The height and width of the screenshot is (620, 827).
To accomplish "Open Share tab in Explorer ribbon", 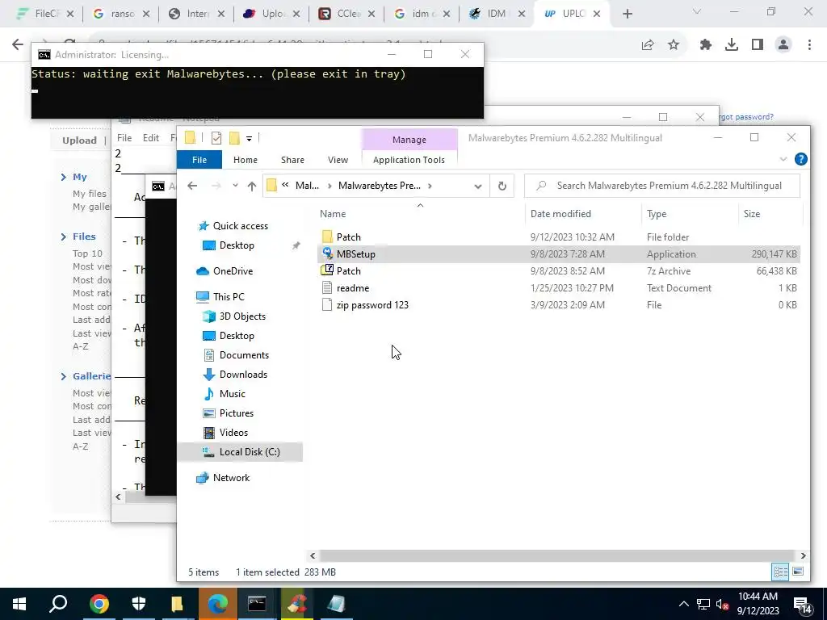I will 292,160.
